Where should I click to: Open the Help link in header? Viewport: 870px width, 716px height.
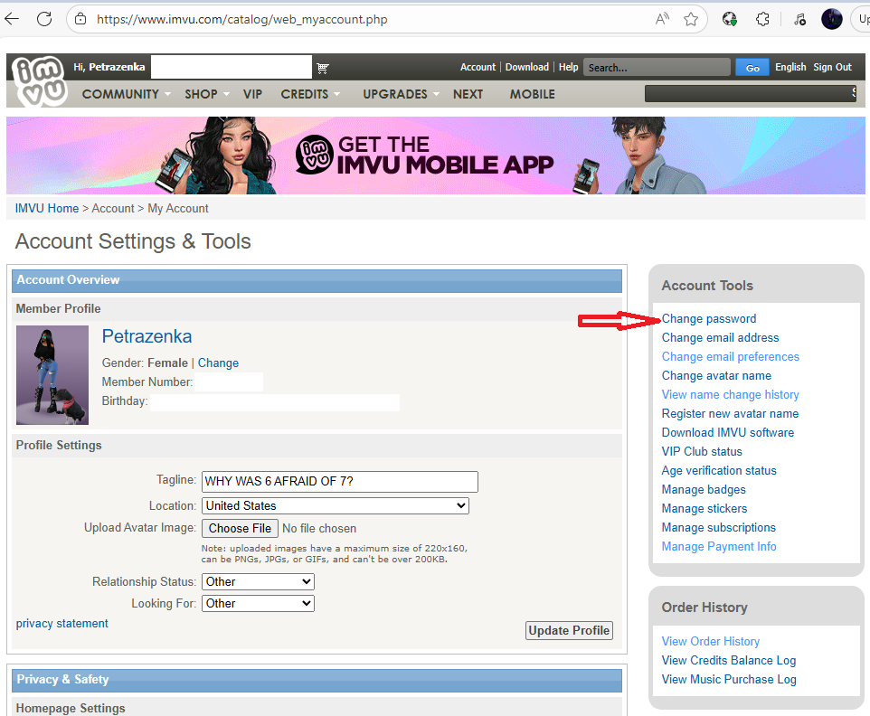coord(568,67)
